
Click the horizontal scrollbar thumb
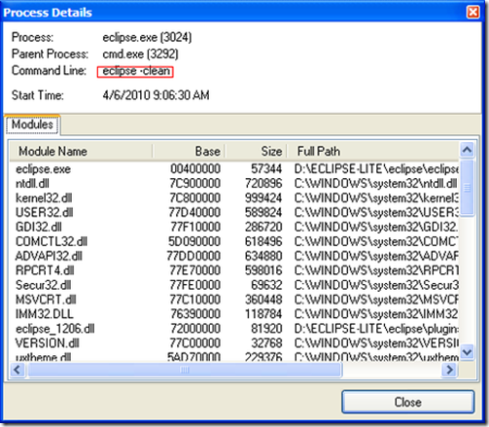pos(185,370)
